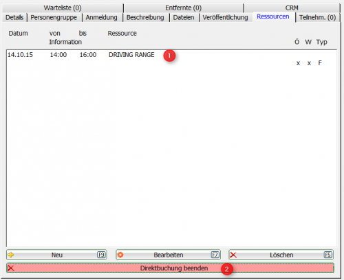Click the red X icon on Direktbuchung beenden
The height and width of the screenshot is (280, 344).
tap(11, 268)
